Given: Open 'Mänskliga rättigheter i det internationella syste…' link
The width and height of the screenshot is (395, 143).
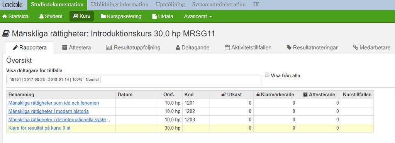Looking at the screenshot, I should 59,120.
